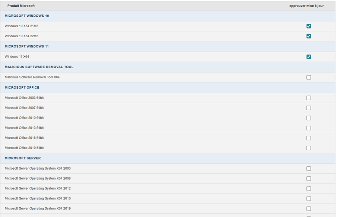Enable Server Operating System X64 2016 checkbox
This screenshot has width=338, height=217.
pyautogui.click(x=309, y=199)
